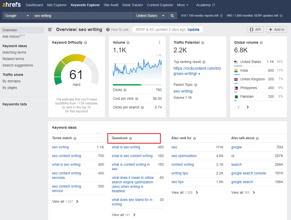Click the API button

(x=255, y=29)
